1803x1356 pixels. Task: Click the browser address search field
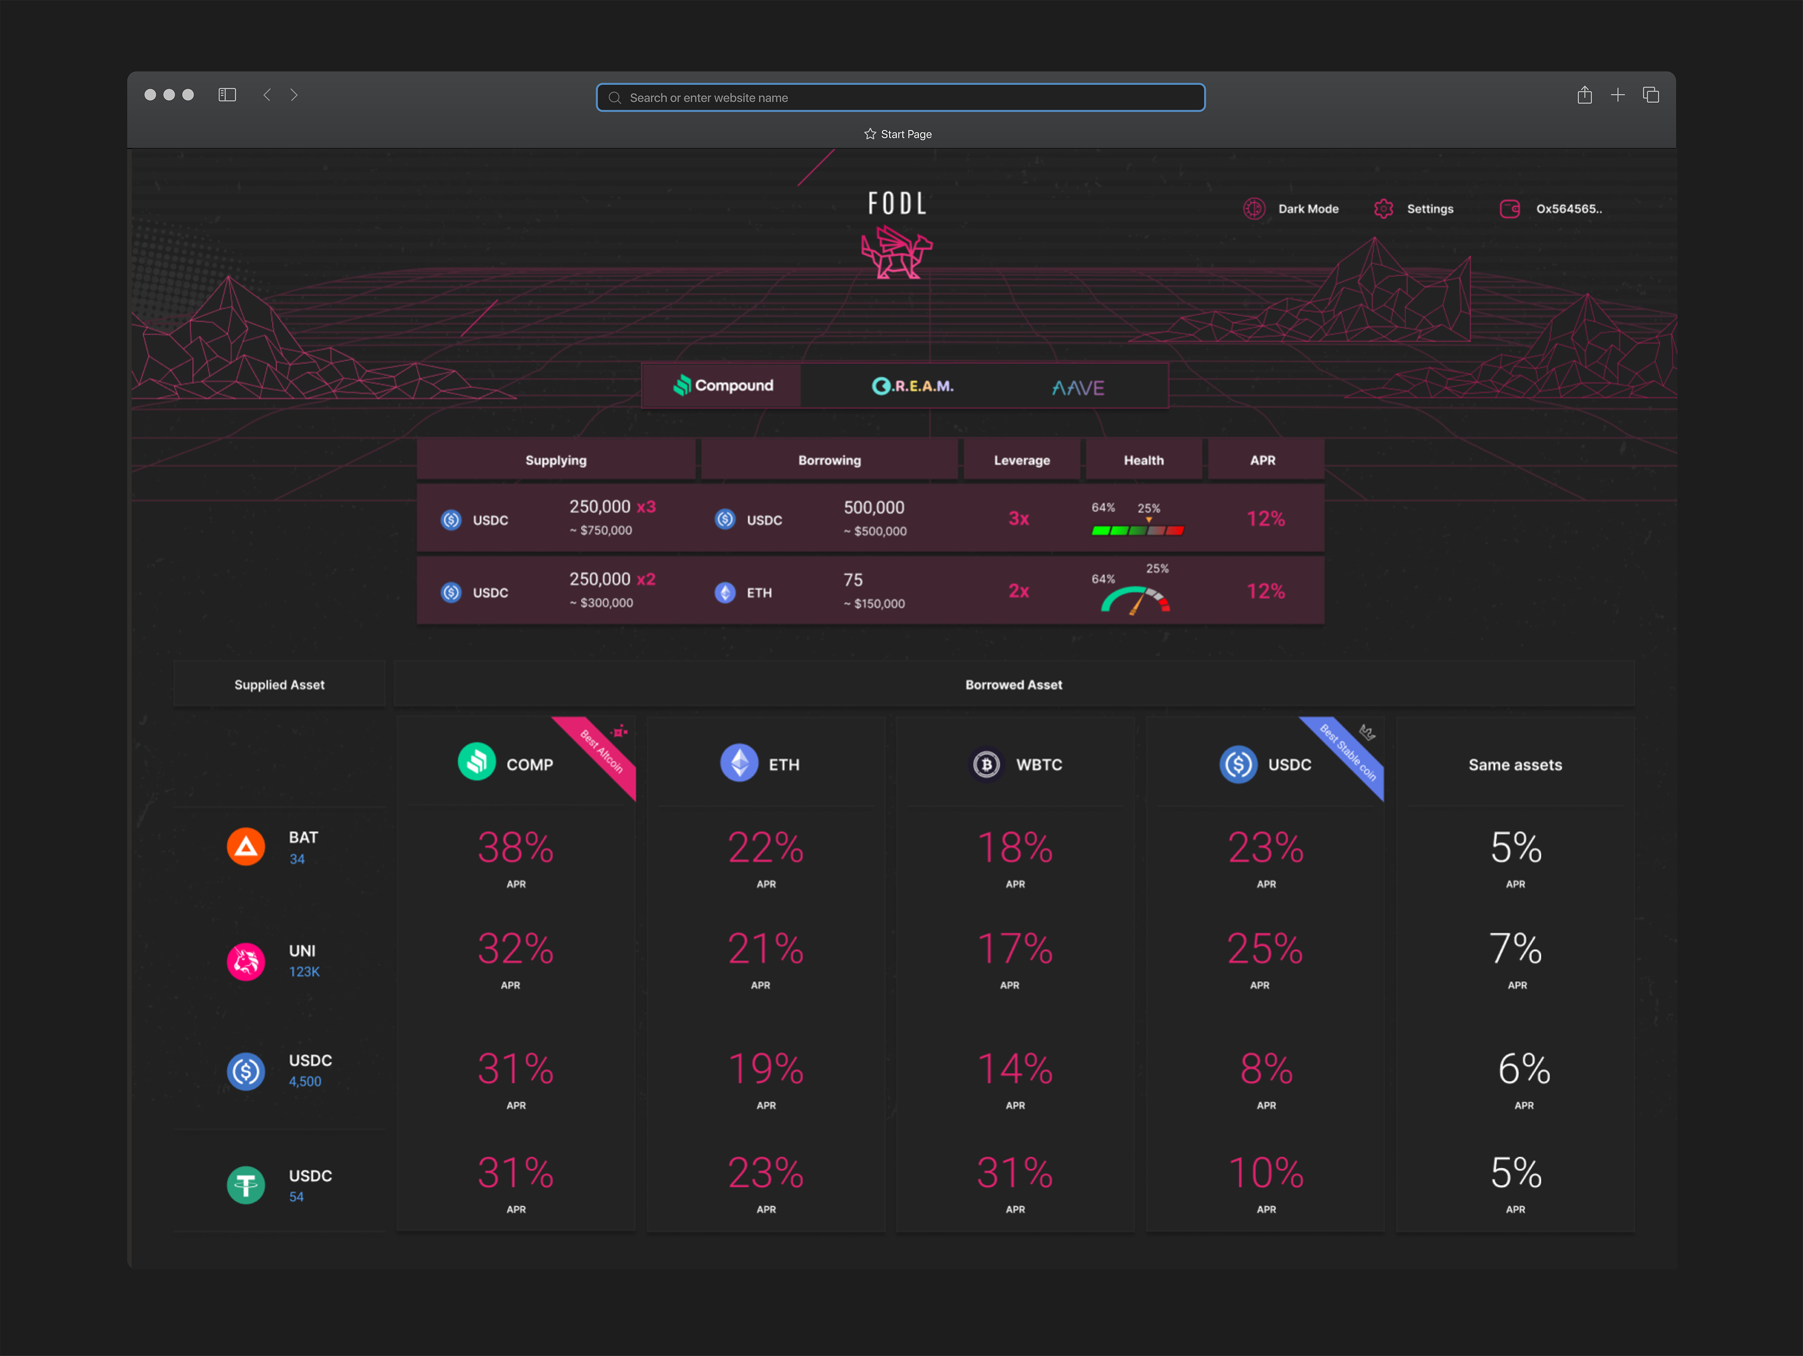tap(900, 98)
